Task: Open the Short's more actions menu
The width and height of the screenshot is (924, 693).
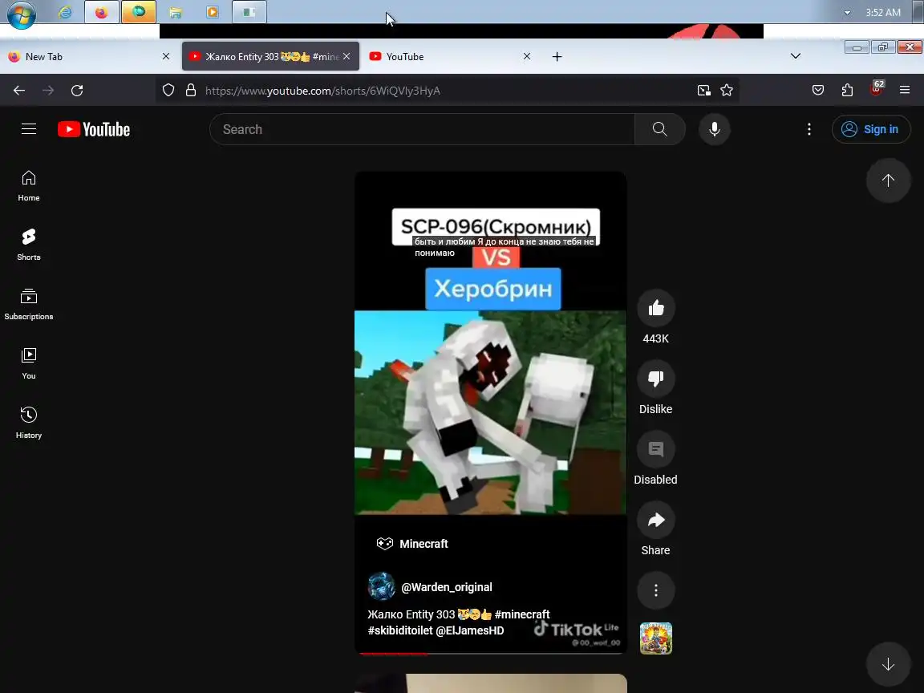Action: pyautogui.click(x=656, y=590)
